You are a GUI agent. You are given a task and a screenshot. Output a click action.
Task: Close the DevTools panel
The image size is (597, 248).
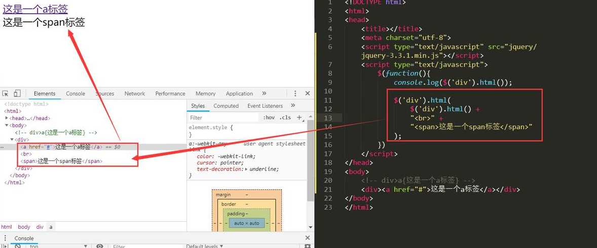(308, 94)
